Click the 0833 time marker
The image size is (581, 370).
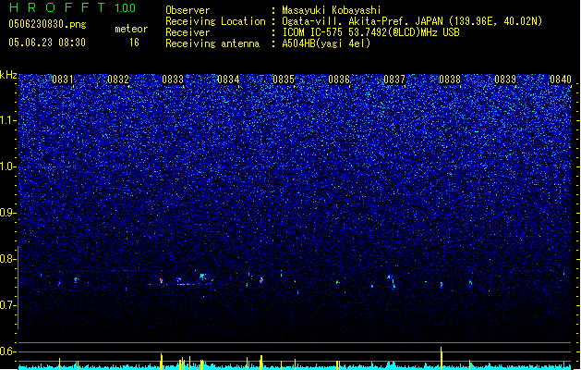(173, 80)
